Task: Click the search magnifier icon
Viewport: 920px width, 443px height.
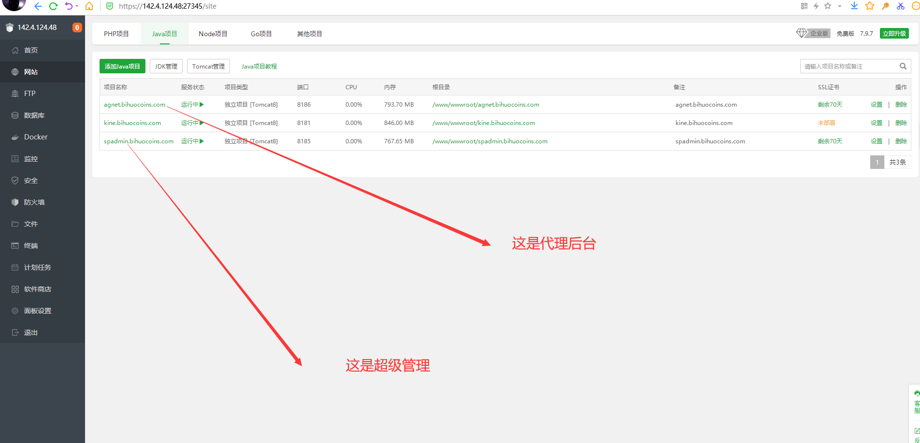Action: coord(903,66)
